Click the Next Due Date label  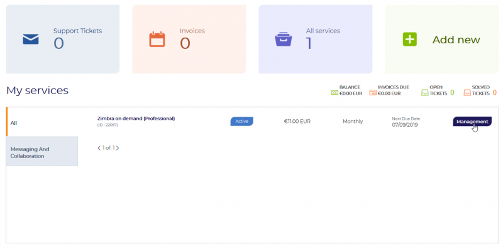[x=406, y=119]
